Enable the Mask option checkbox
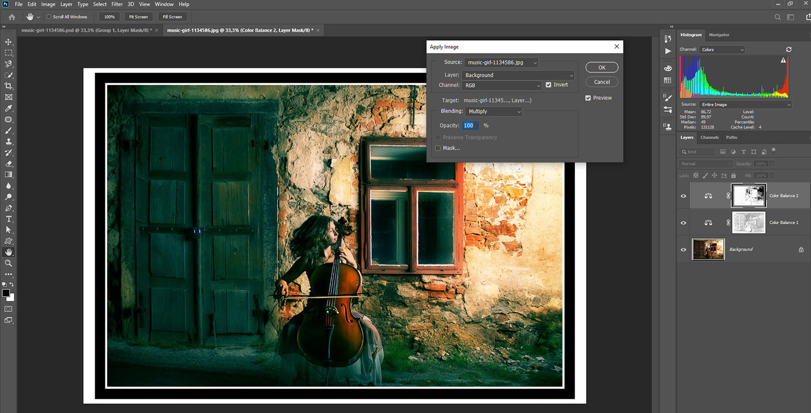Image resolution: width=811 pixels, height=413 pixels. [x=438, y=148]
